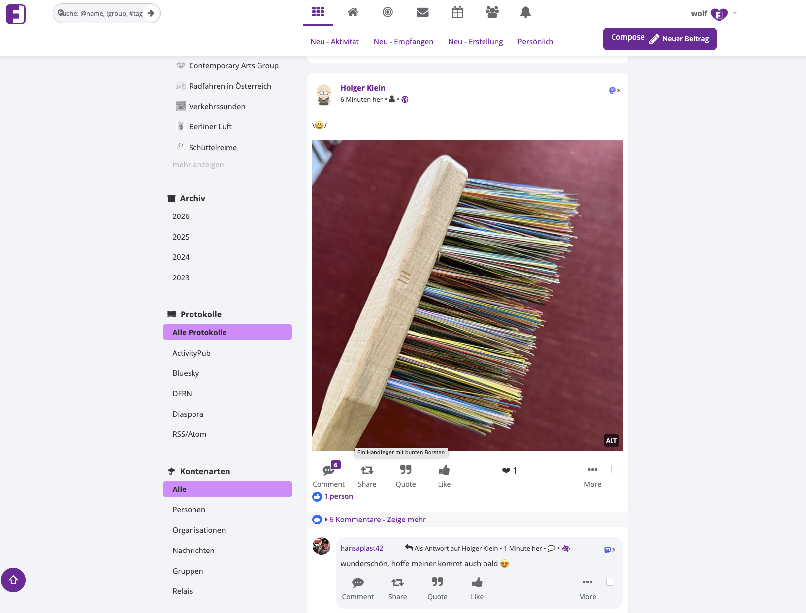This screenshot has width=806, height=613.
Task: Open the contacts people icon
Action: (x=492, y=12)
